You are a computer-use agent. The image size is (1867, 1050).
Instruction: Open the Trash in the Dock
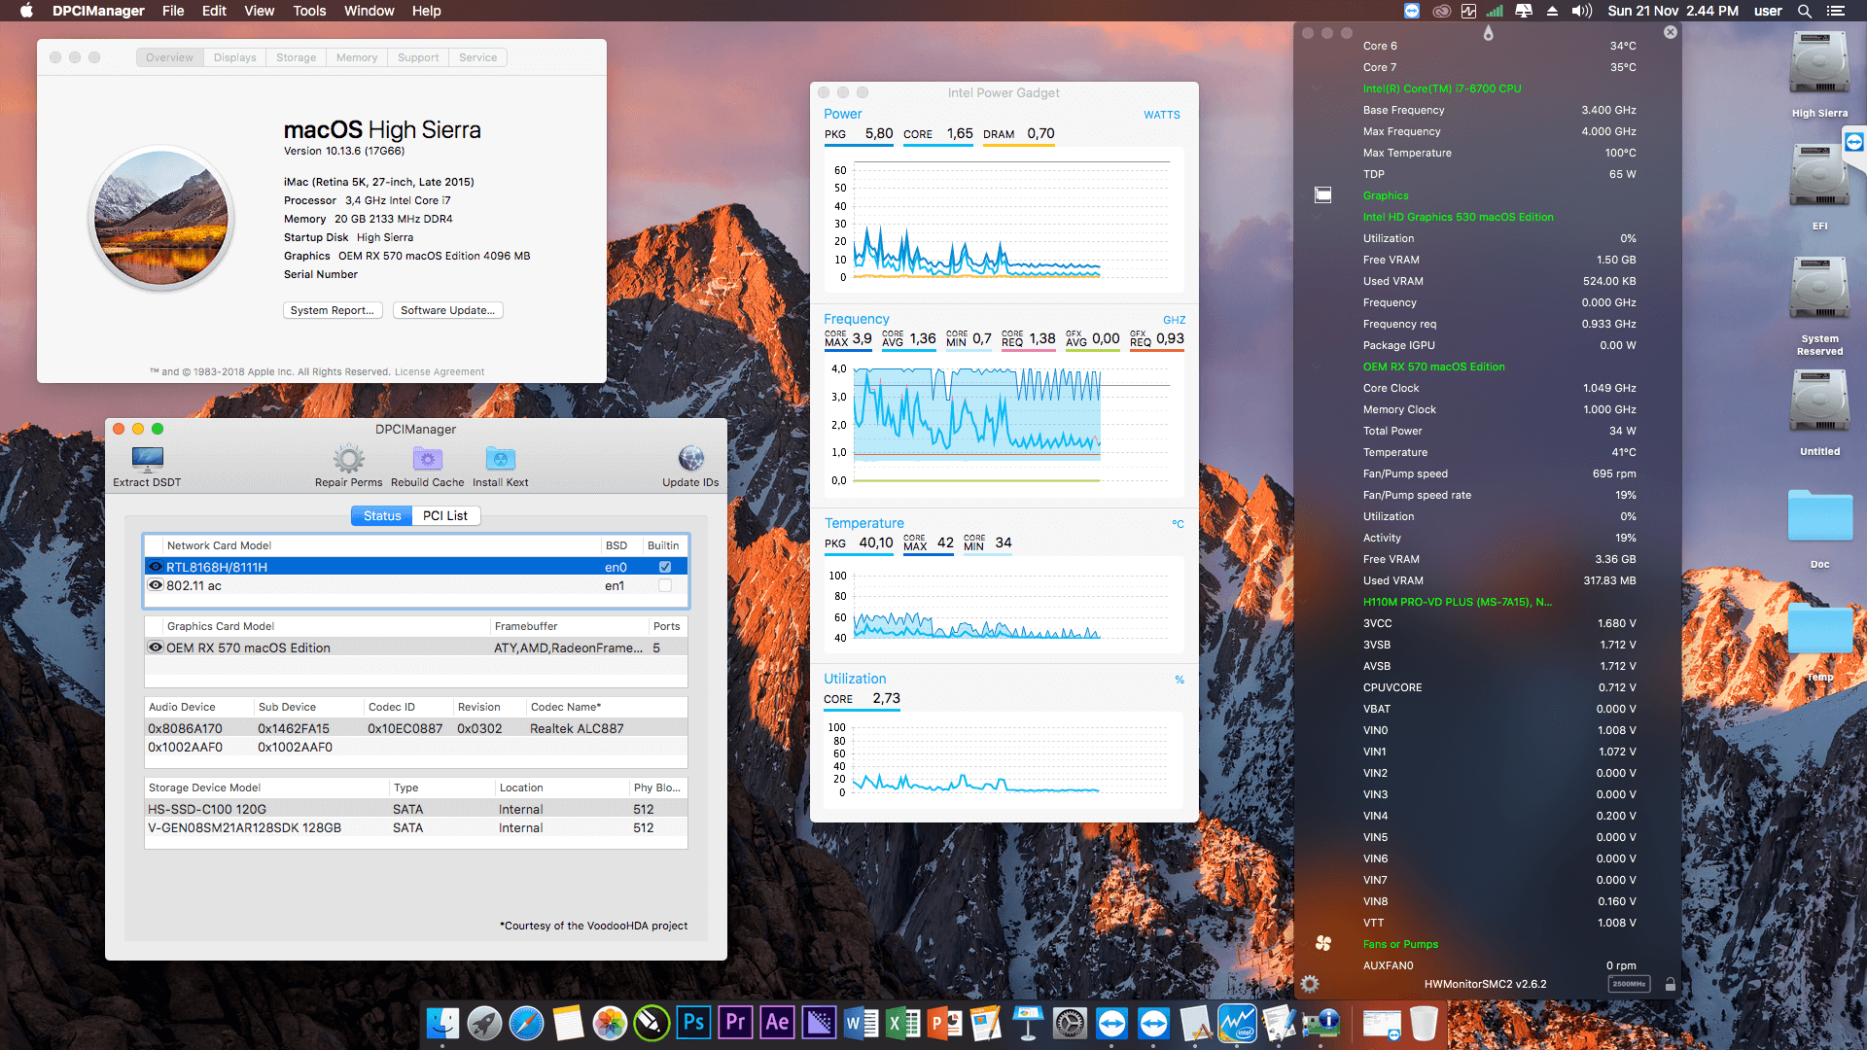tap(1424, 1023)
